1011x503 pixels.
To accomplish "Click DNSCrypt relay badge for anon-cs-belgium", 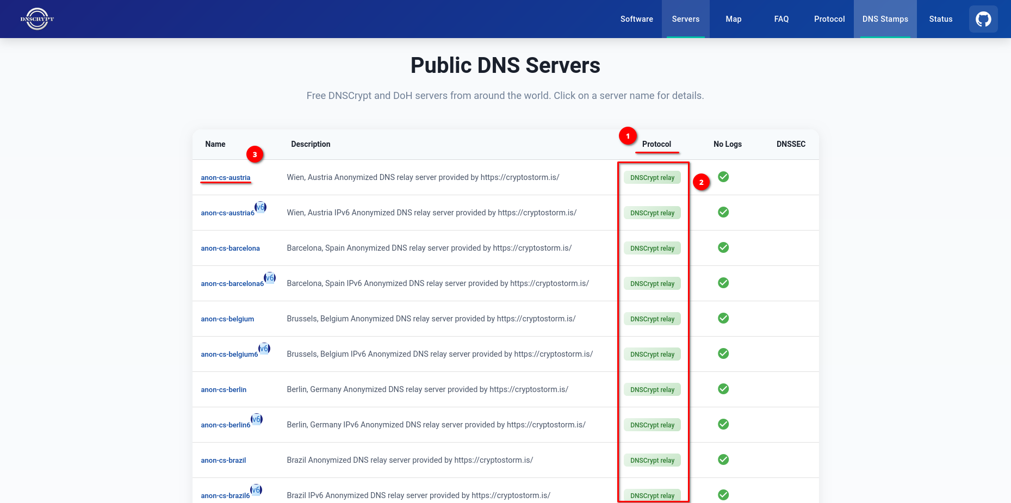I will (652, 319).
